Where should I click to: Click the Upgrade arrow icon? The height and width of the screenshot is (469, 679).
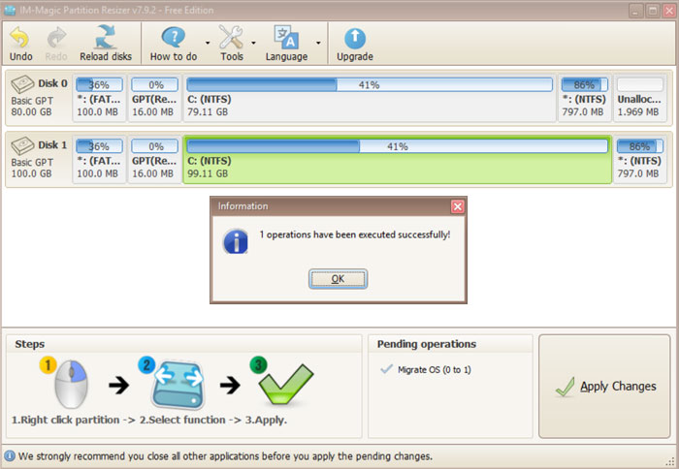355,39
